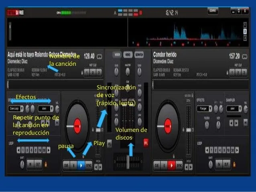Open the left deck Over-Loop effect dropdown

coord(16,109)
